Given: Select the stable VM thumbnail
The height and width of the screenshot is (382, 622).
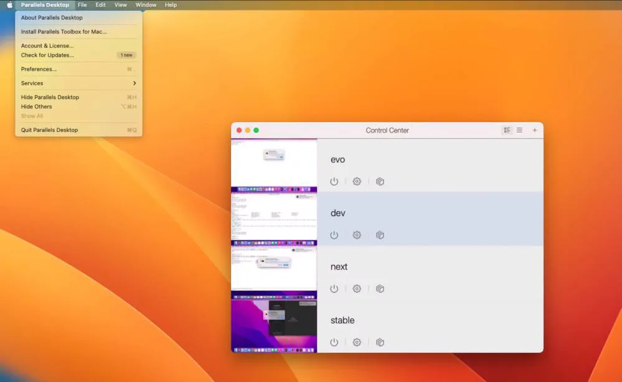Looking at the screenshot, I should (x=274, y=326).
